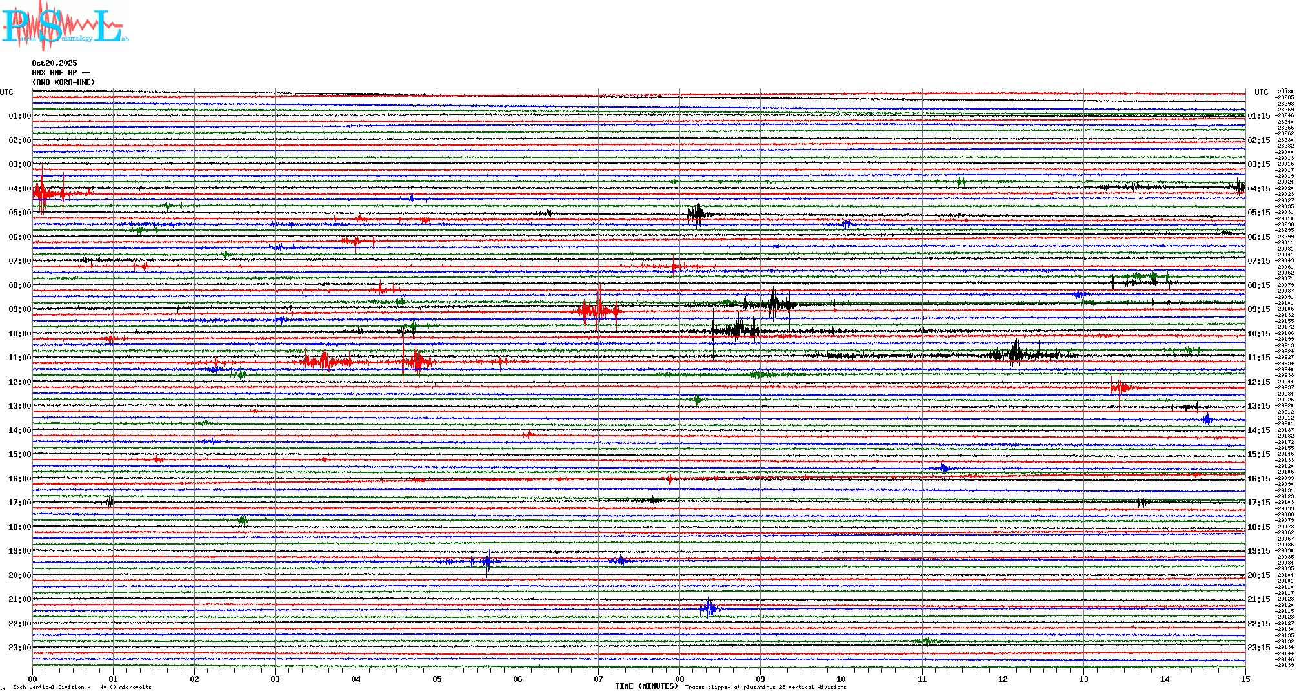
Task: Select the 12:00 UTC hour label on the left
Action: tap(19, 382)
